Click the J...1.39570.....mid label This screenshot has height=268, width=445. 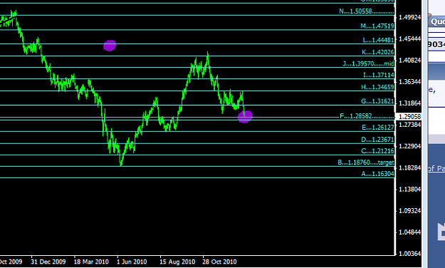[x=368, y=63]
